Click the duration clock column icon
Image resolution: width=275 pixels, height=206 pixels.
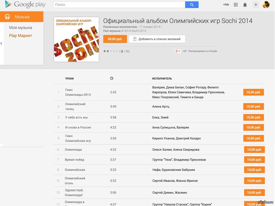[x=111, y=78]
